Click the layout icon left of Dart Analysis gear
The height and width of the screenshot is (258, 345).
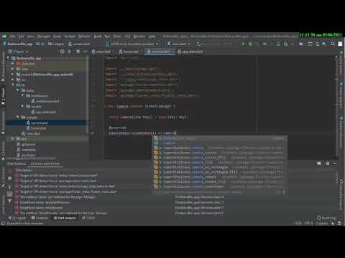(x=319, y=163)
